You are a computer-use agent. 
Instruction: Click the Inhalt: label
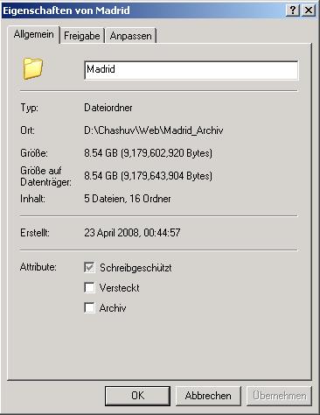[32, 199]
